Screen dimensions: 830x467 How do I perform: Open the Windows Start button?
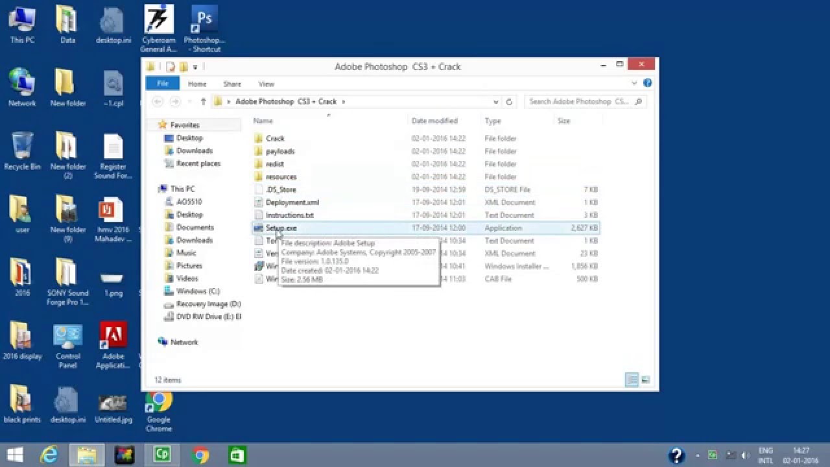[14, 455]
